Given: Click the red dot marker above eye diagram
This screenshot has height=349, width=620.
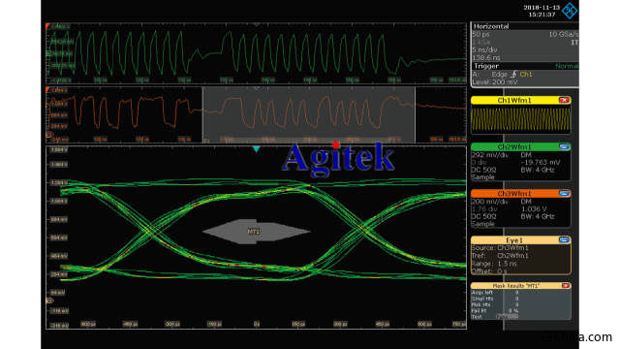Looking at the screenshot, I should click(336, 145).
